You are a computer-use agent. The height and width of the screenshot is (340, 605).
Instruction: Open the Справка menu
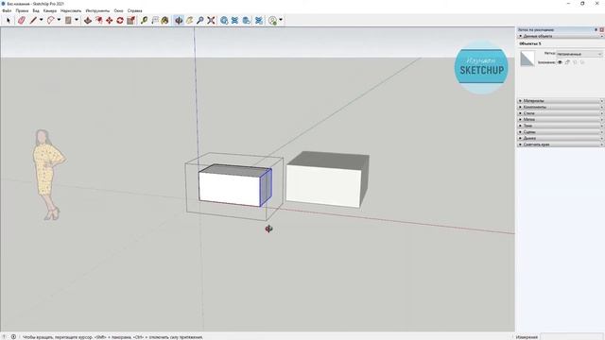coord(134,10)
